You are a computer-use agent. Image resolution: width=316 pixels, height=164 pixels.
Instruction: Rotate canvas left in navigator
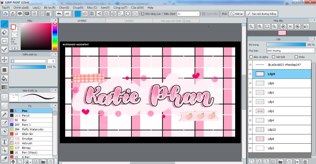point(283,27)
